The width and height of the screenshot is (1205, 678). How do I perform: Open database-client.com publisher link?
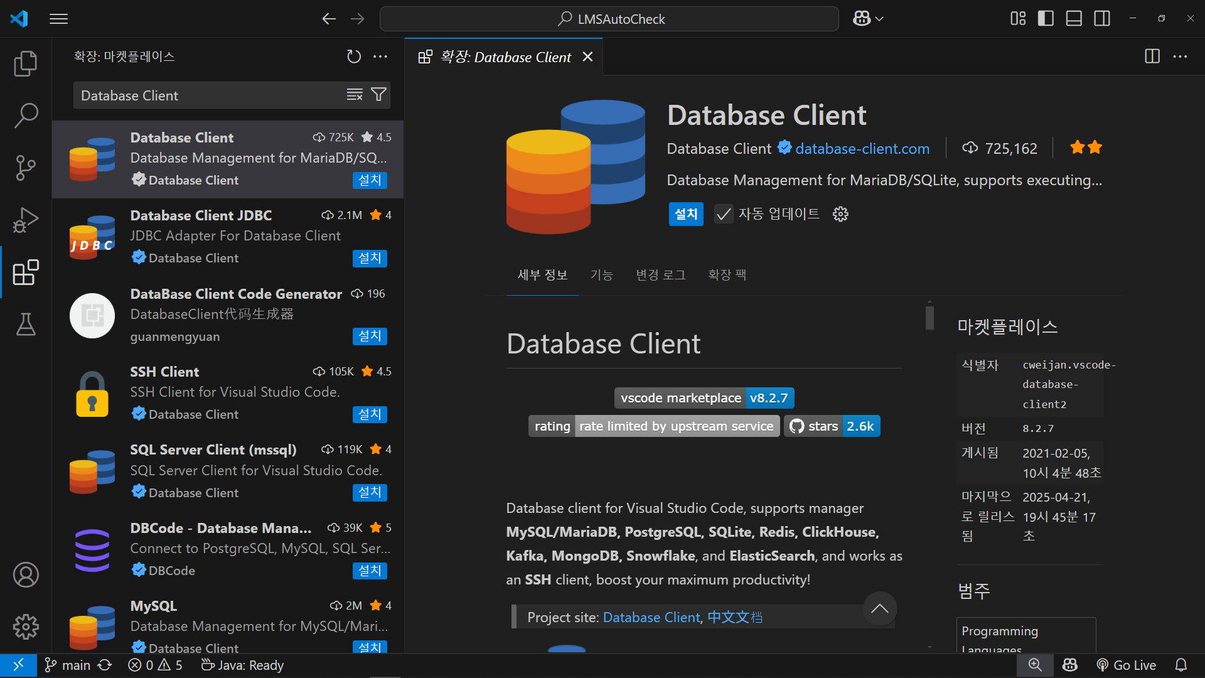(862, 149)
